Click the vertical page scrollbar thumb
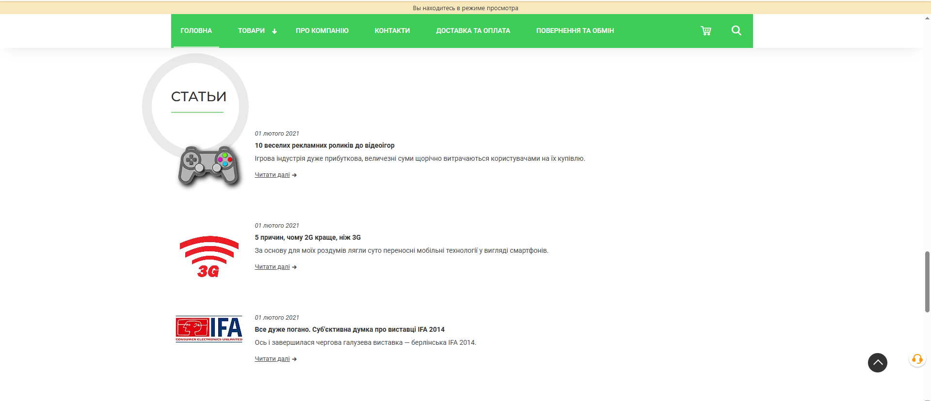 point(927,281)
